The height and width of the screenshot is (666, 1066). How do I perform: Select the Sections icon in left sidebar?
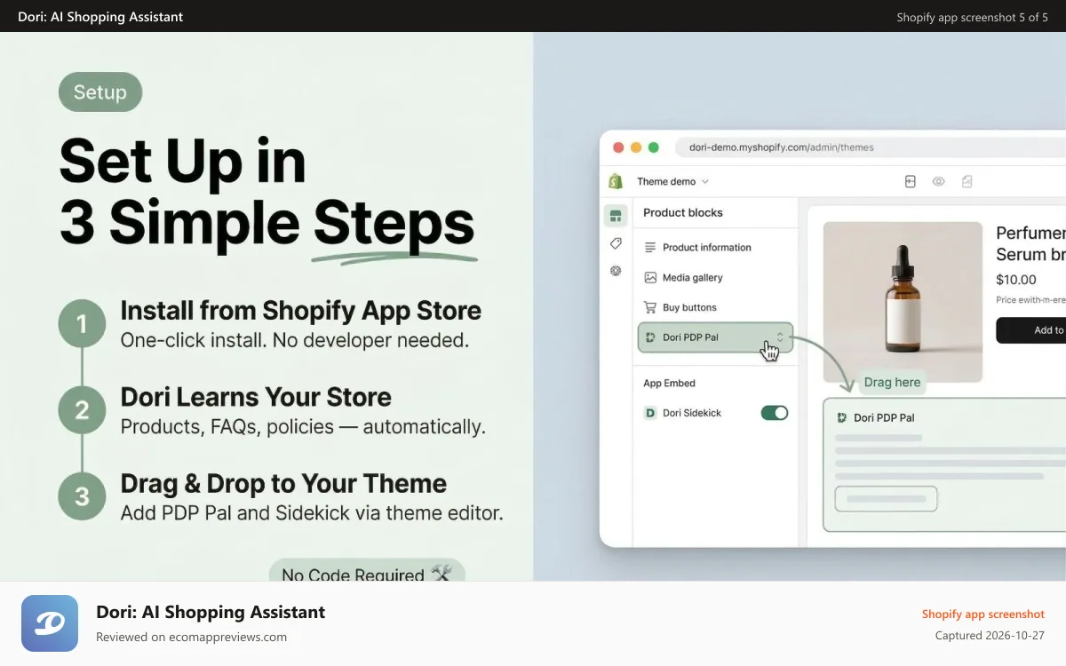616,215
